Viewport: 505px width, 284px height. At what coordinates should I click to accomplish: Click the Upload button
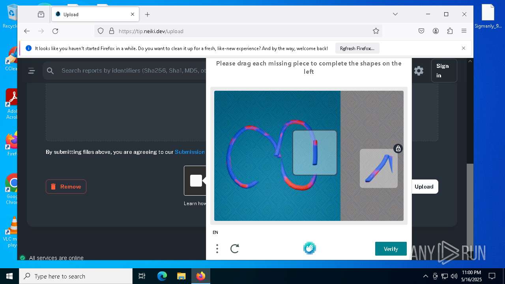click(x=424, y=187)
